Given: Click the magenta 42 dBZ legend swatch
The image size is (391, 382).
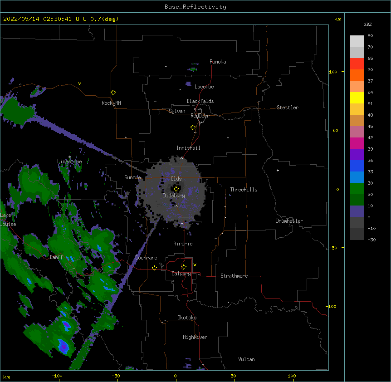Looking at the screenshot, I should [357, 143].
